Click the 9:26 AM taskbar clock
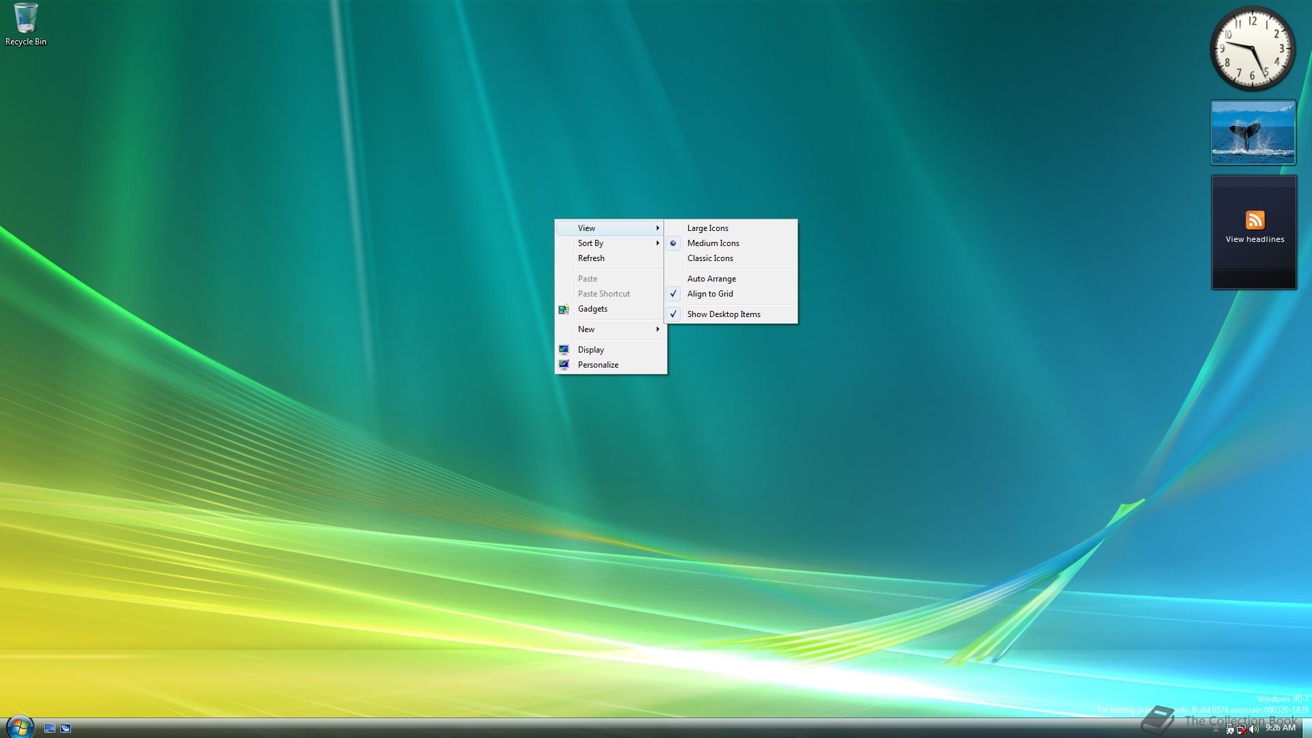 (x=1281, y=728)
